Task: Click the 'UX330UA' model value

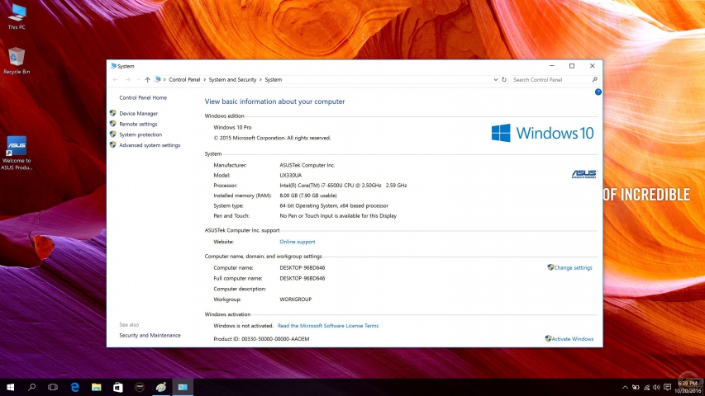Action: [x=290, y=176]
